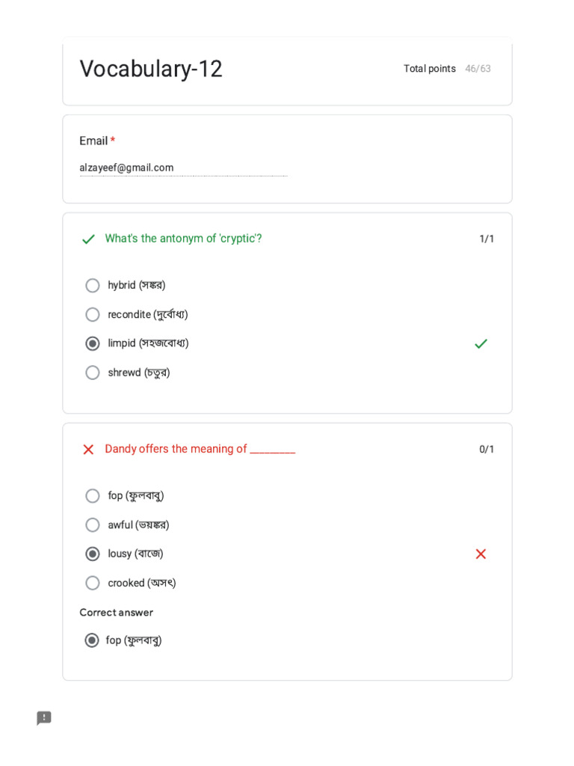The image size is (574, 766).
Task: Click the antonym of 'cryptic' question text
Action: (x=183, y=239)
